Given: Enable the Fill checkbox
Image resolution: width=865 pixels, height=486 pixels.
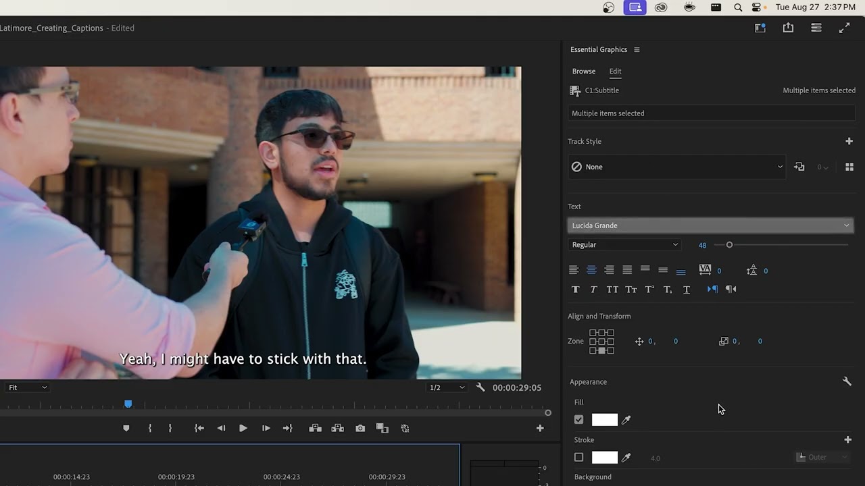Looking at the screenshot, I should tap(578, 420).
